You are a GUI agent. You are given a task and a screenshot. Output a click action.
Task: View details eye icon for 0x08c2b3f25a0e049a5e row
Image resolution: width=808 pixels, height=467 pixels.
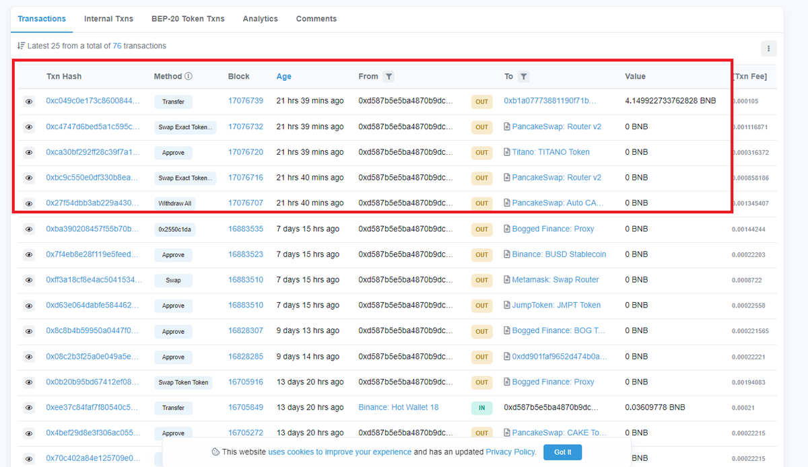(x=29, y=357)
